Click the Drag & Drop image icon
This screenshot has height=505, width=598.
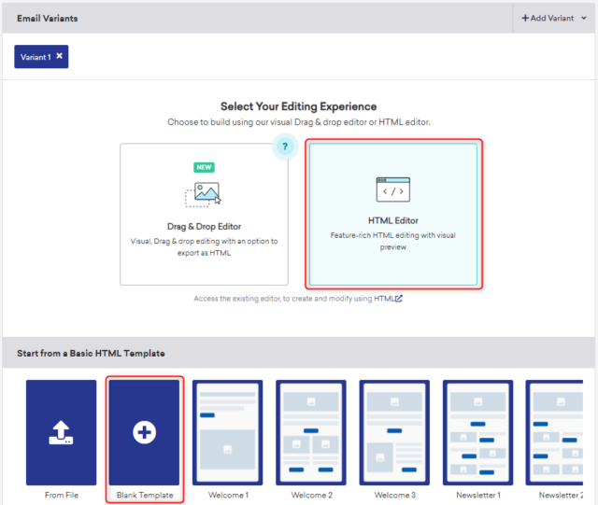click(x=204, y=193)
